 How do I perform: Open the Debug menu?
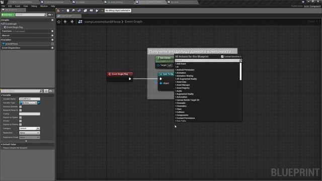[34, 6]
